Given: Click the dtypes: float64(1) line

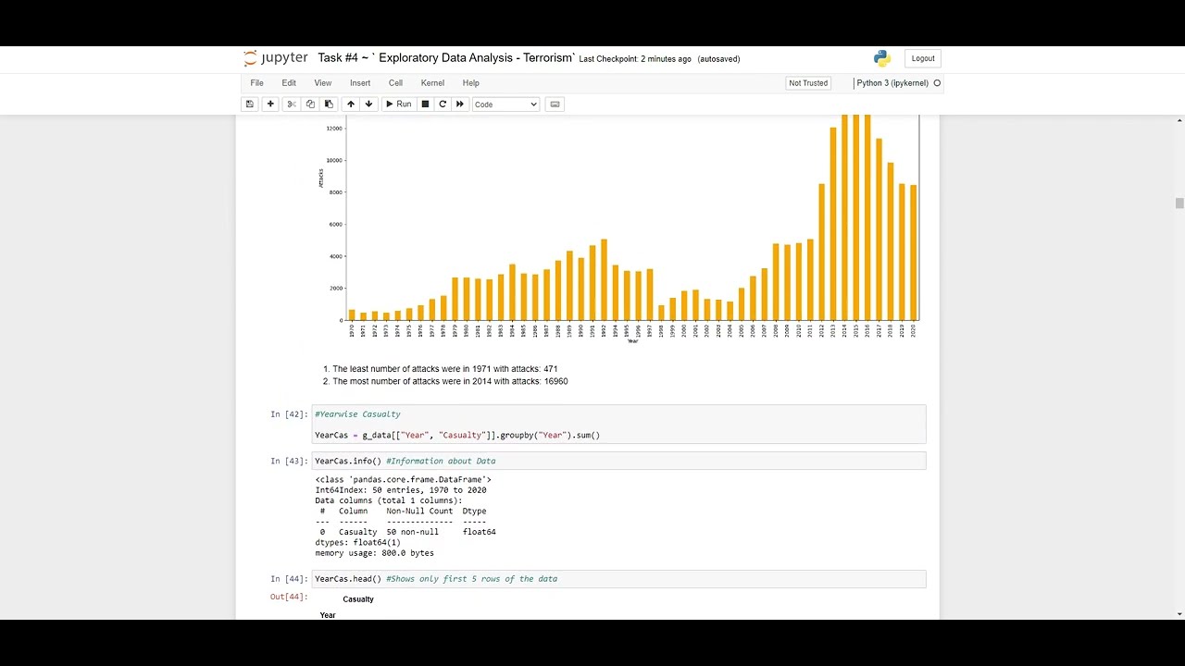Looking at the screenshot, I should [357, 543].
